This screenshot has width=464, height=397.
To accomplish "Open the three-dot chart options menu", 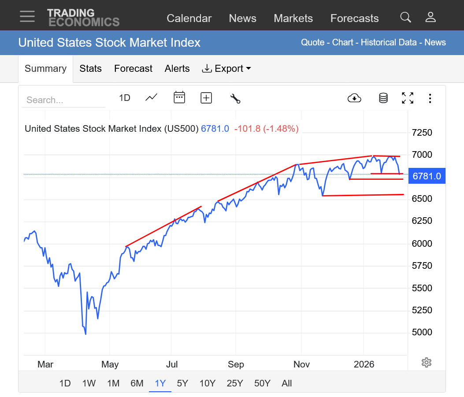I will [430, 98].
